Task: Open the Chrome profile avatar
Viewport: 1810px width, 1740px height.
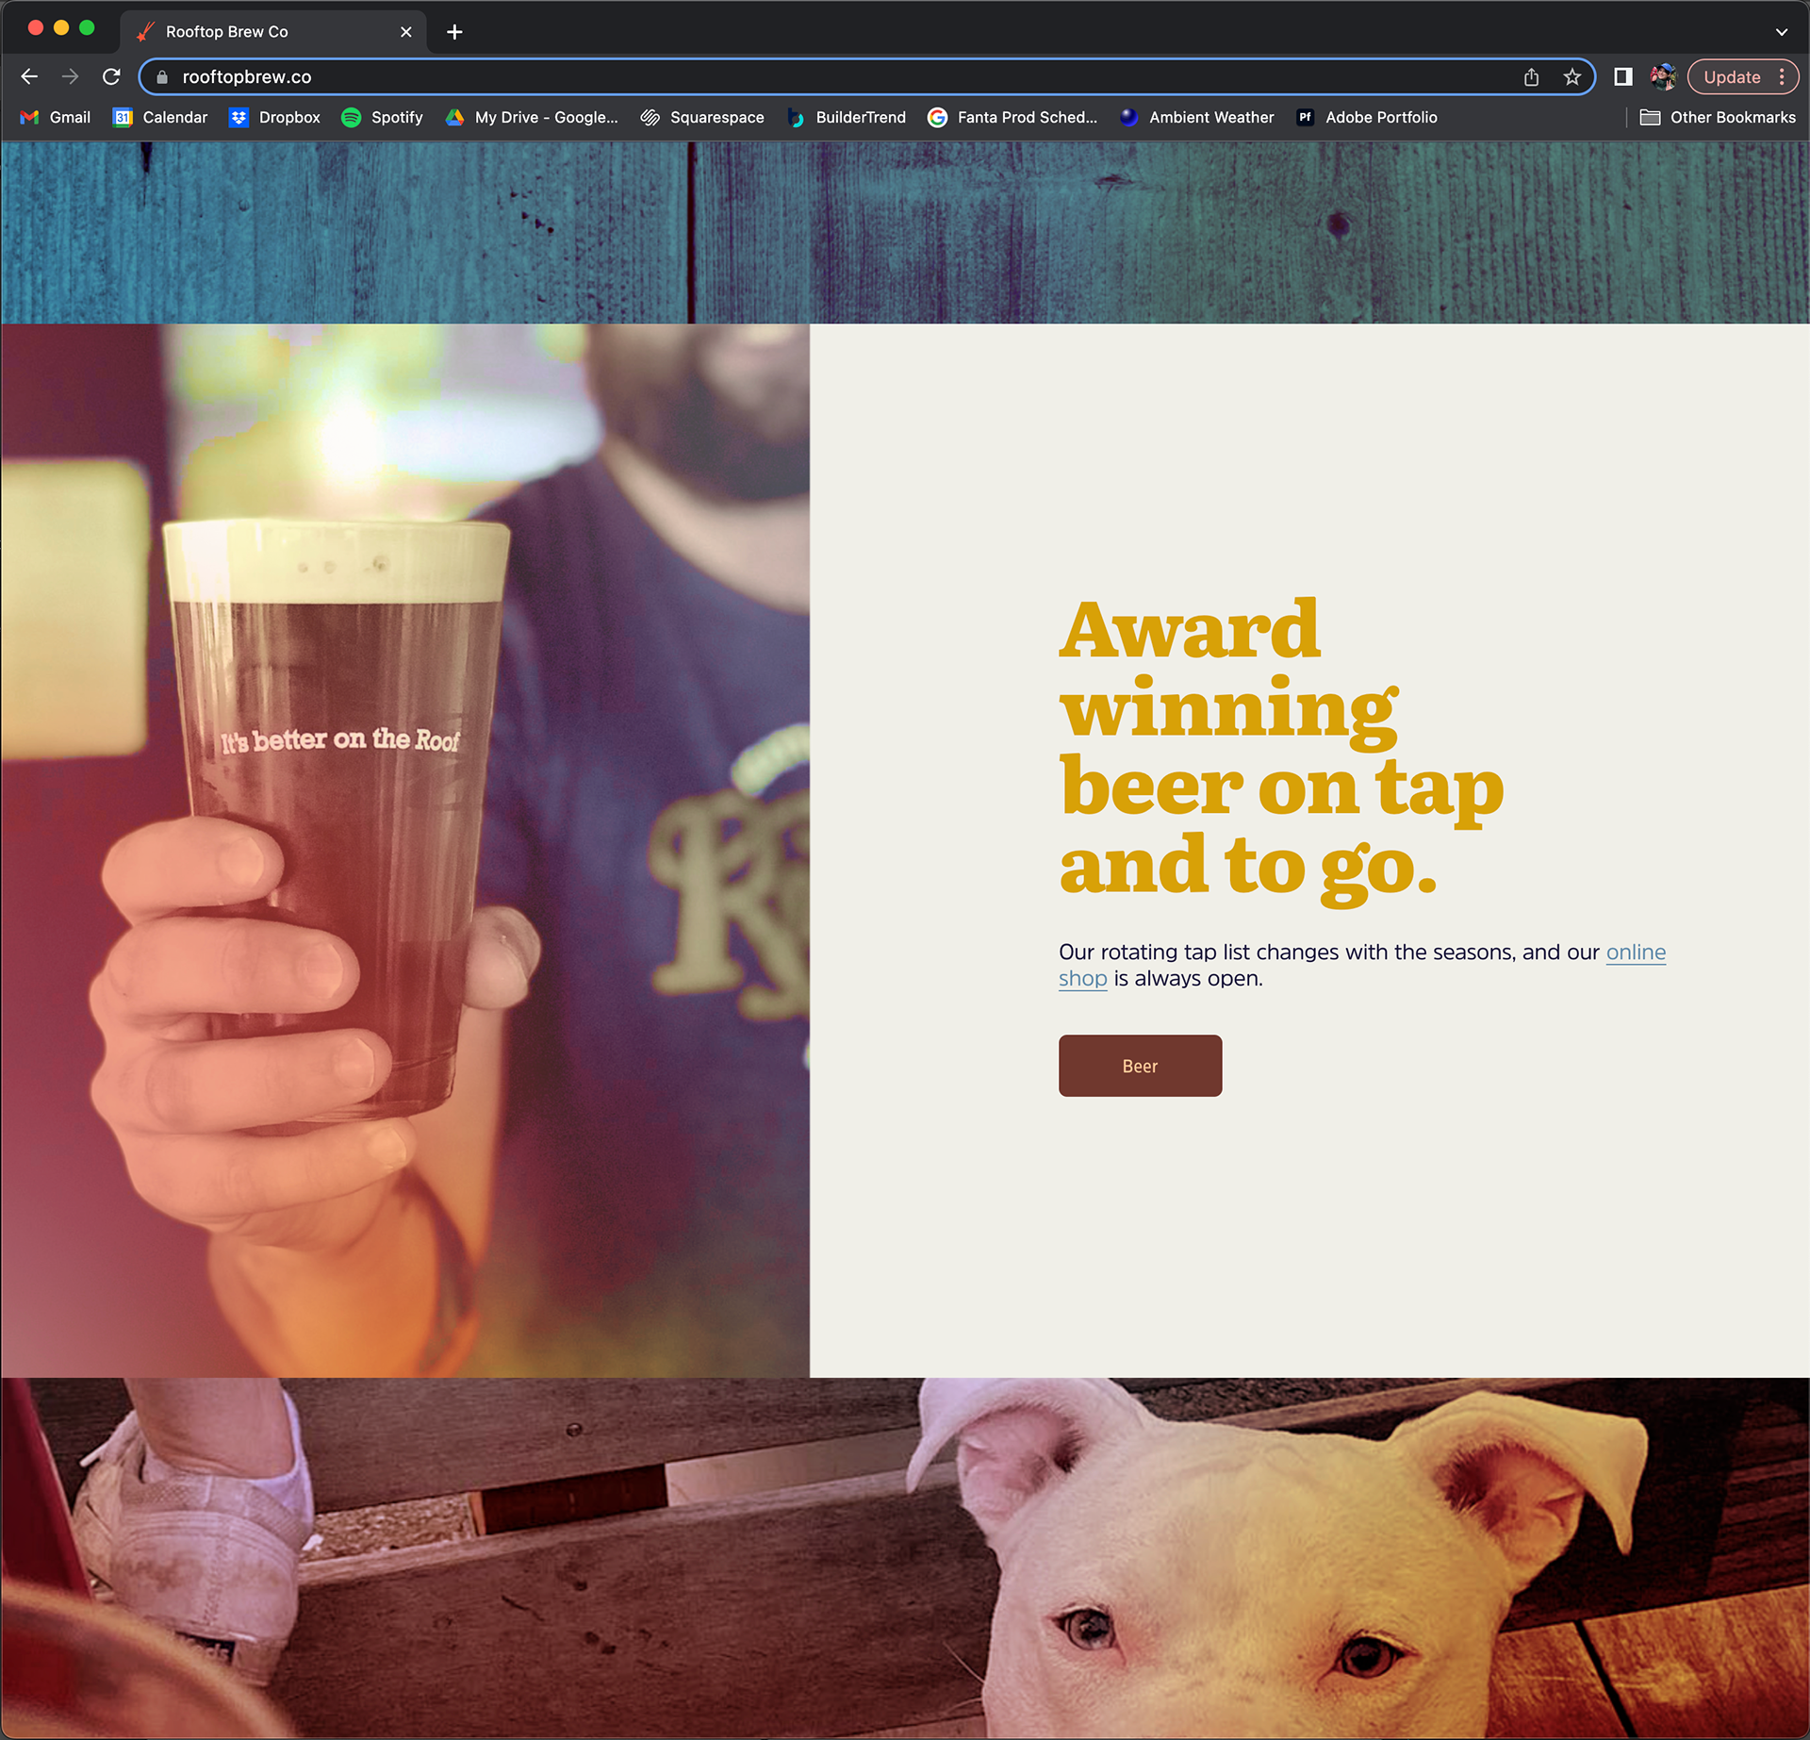Action: (1663, 77)
